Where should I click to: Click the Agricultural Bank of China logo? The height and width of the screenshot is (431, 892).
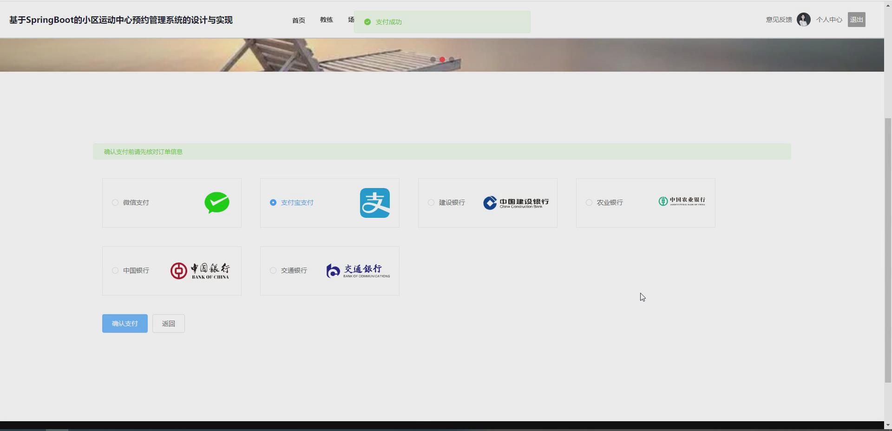point(682,201)
